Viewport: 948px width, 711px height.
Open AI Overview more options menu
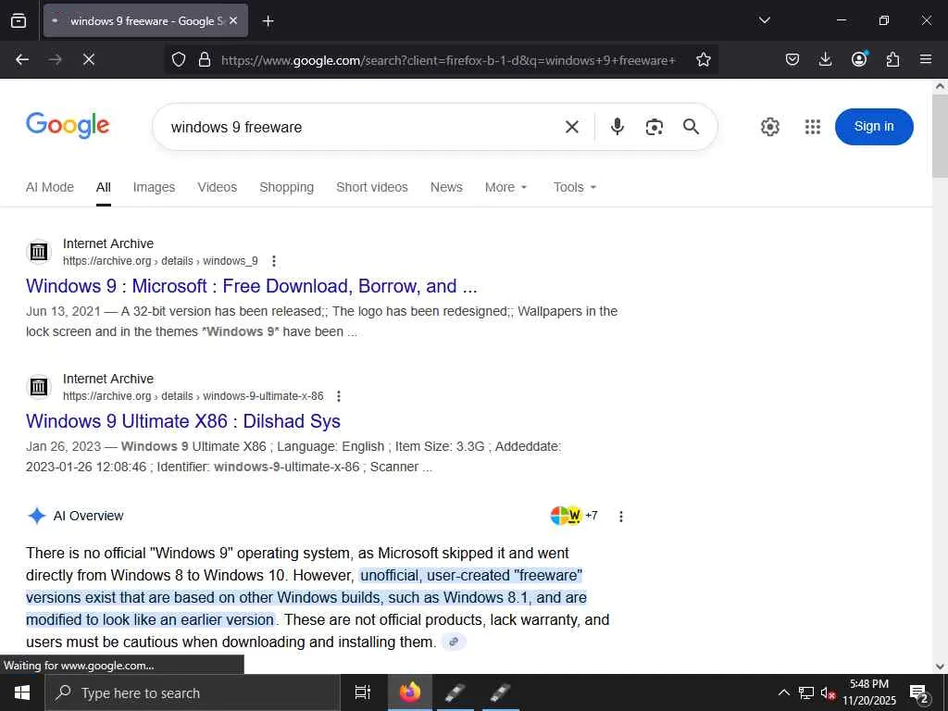(x=621, y=517)
